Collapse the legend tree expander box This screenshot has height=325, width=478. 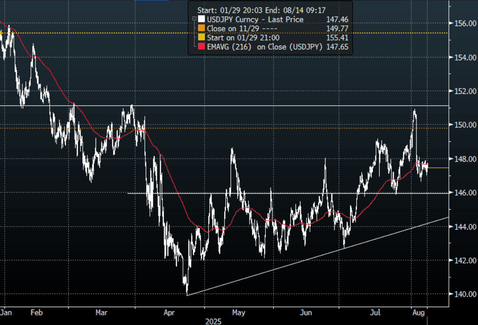pos(194,20)
